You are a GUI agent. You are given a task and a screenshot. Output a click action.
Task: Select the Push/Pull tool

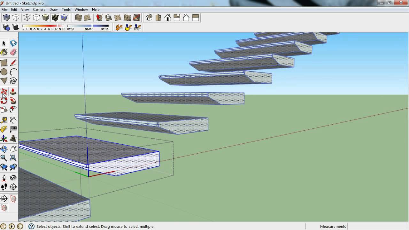pyautogui.click(x=13, y=92)
